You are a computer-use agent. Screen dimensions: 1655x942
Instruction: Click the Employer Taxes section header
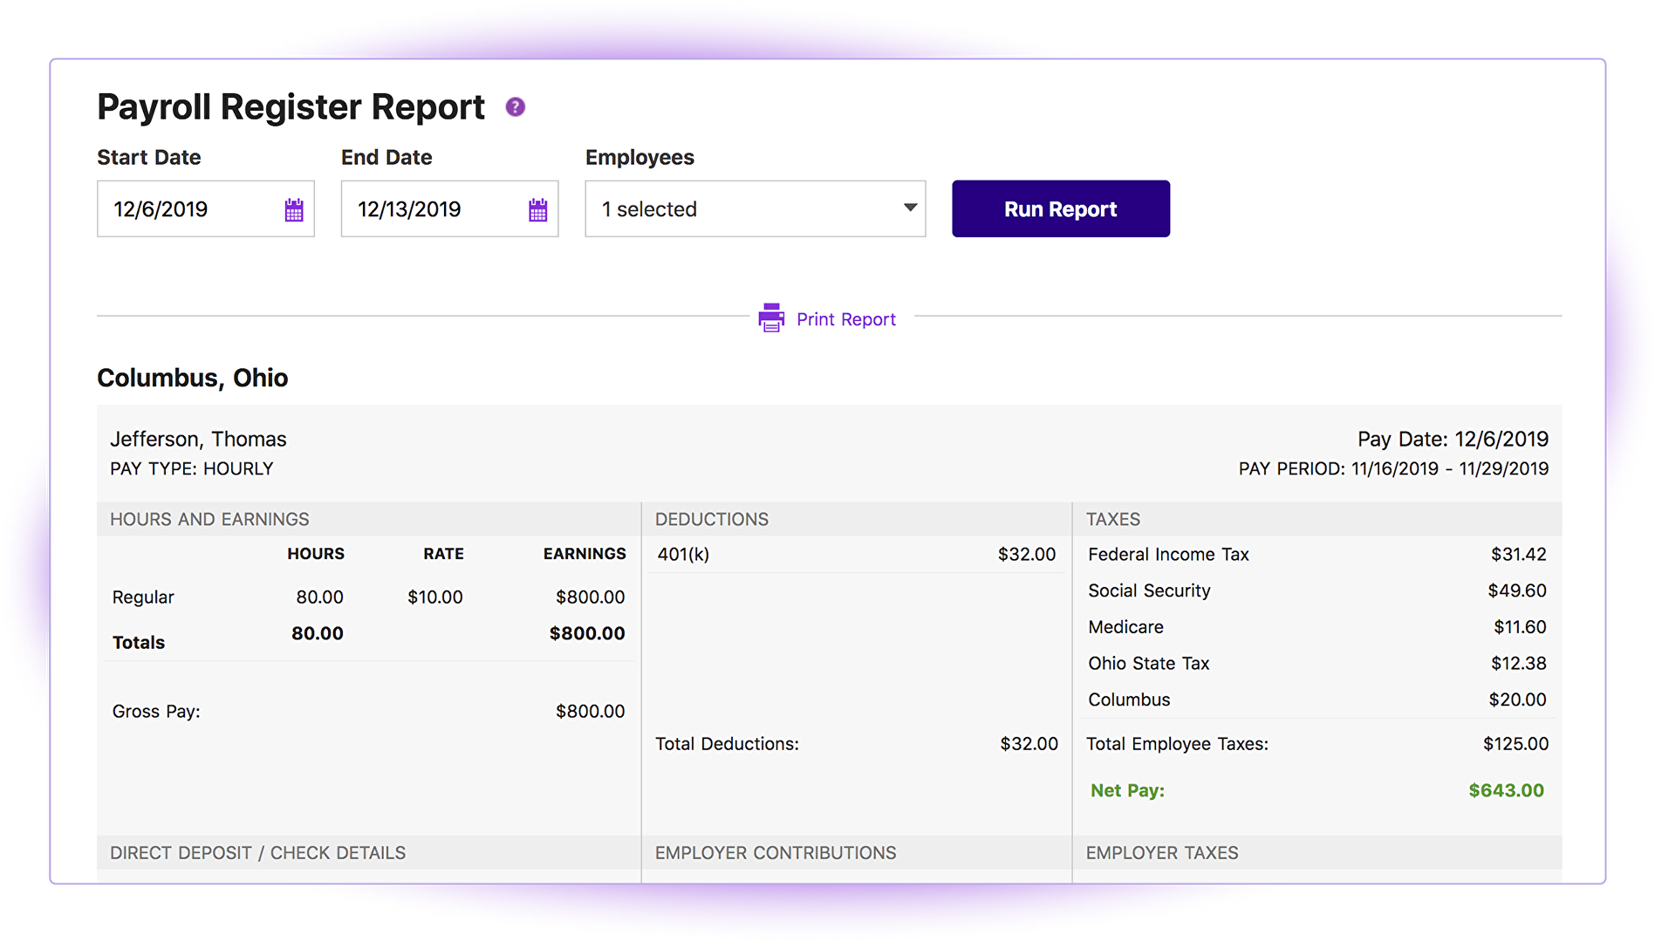1161,853
